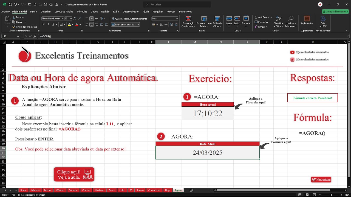Image resolution: width=351 pixels, height=197 pixels.
Task: Click align text left icon
Action: [x=87, y=24]
